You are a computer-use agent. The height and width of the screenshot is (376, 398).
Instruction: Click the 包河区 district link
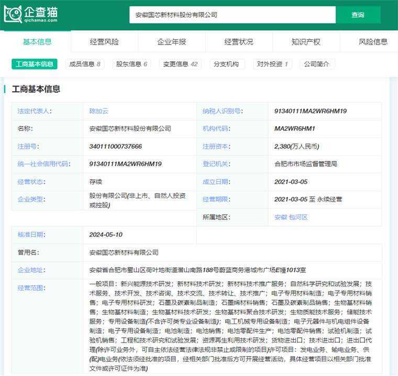point(298,217)
